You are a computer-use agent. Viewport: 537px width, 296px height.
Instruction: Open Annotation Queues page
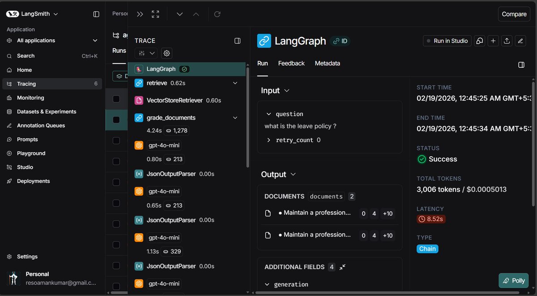[x=52, y=125]
